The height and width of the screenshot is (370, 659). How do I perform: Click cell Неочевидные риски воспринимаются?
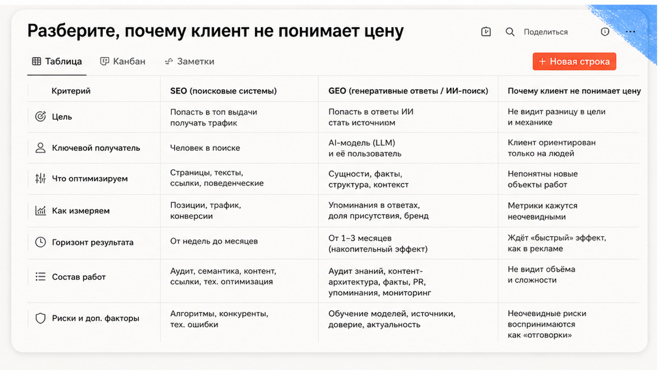click(546, 324)
